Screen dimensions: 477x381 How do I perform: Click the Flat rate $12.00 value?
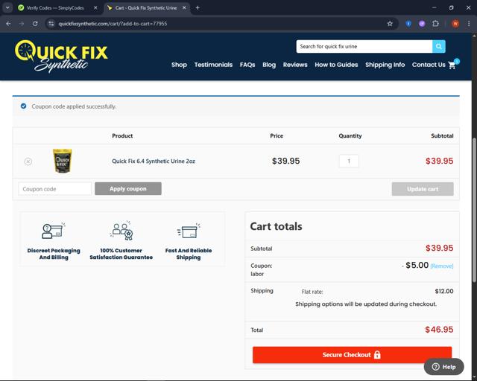[x=444, y=292]
